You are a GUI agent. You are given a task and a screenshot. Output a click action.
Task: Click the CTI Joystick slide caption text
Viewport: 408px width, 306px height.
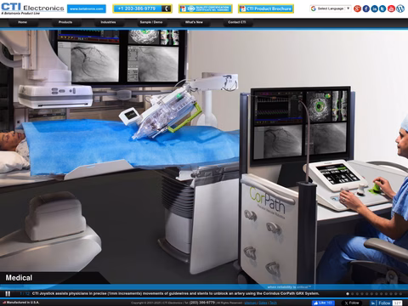click(176, 294)
